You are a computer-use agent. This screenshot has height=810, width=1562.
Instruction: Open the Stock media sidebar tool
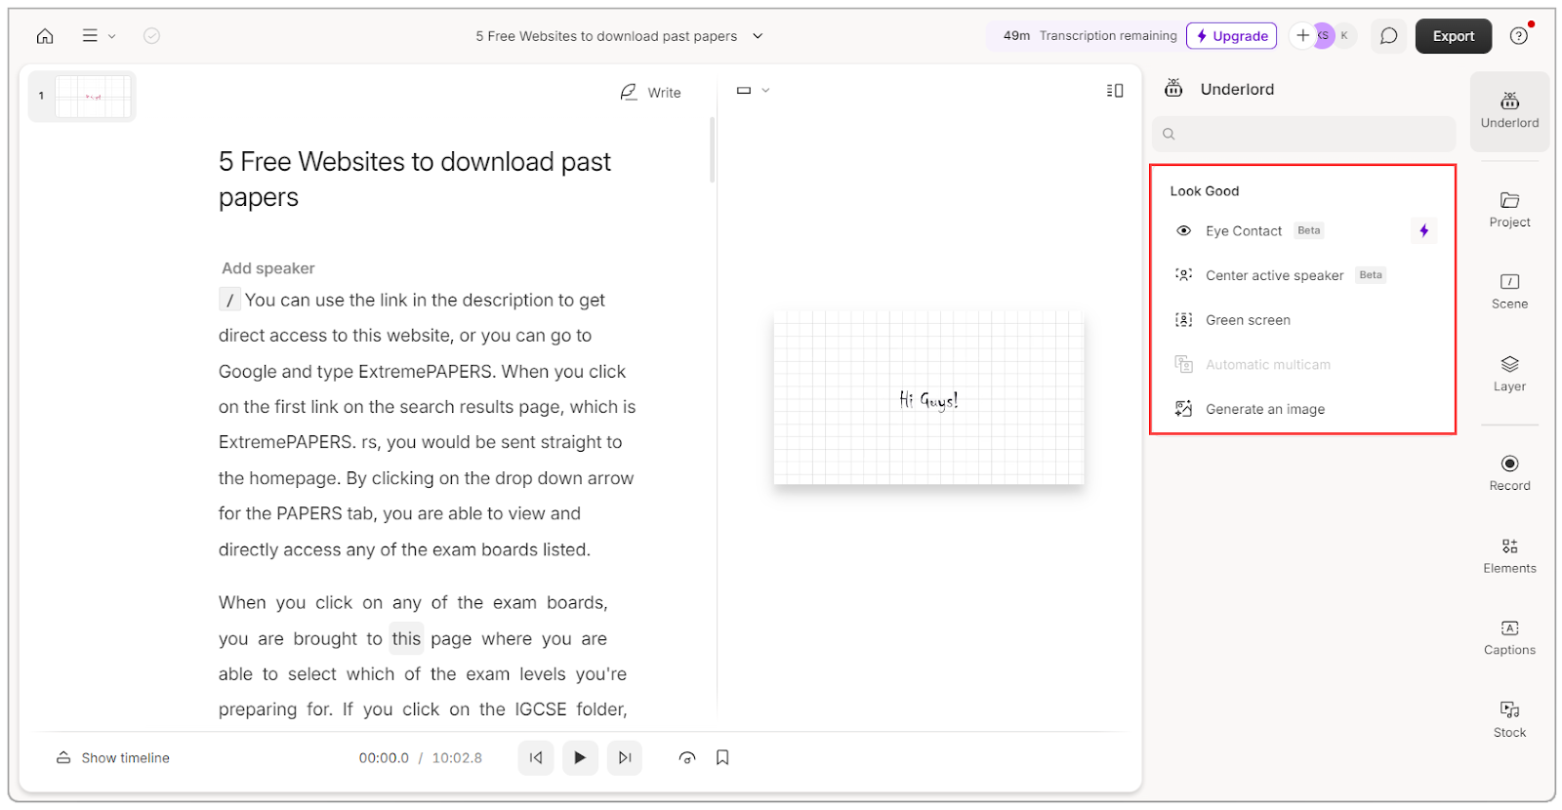coord(1509,720)
